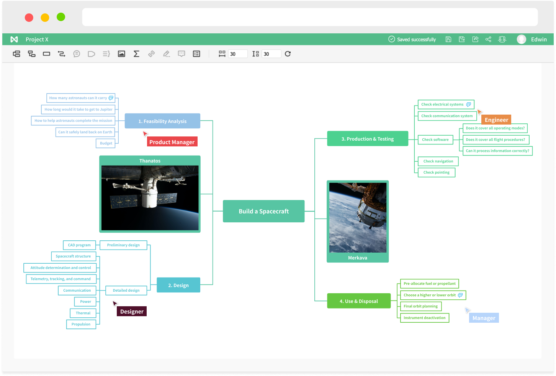Open Edwin user account menu
The image size is (556, 376).
click(532, 39)
